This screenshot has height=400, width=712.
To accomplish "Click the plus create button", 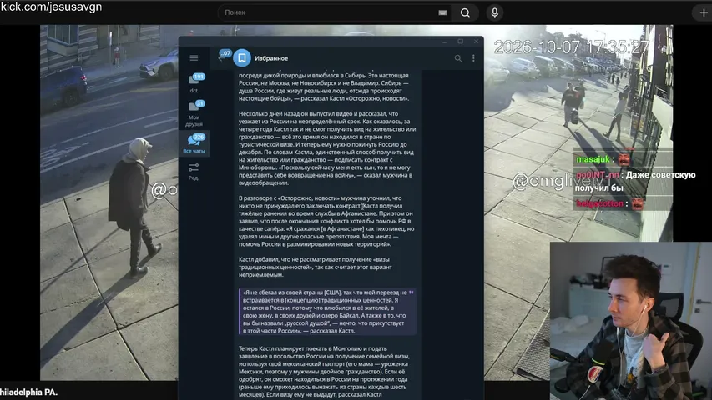I will tap(704, 12).
